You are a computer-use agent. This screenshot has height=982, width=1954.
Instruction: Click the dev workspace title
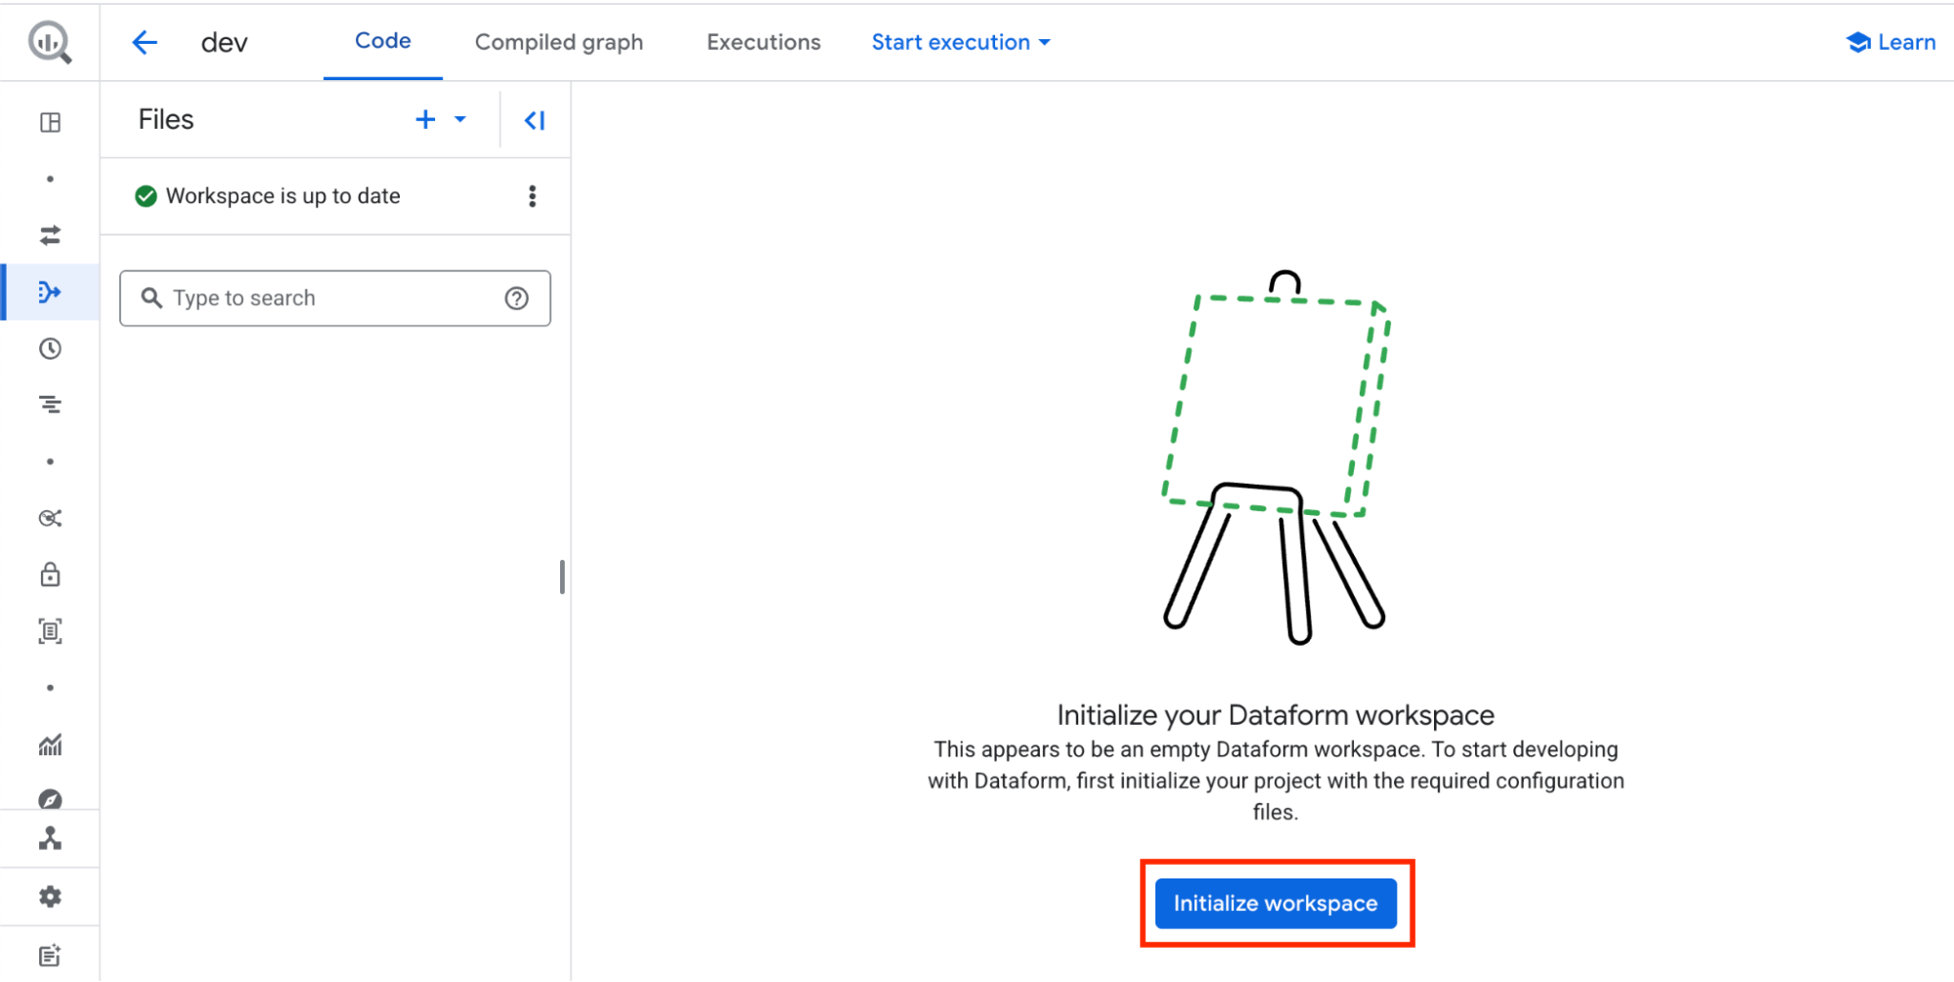point(224,43)
